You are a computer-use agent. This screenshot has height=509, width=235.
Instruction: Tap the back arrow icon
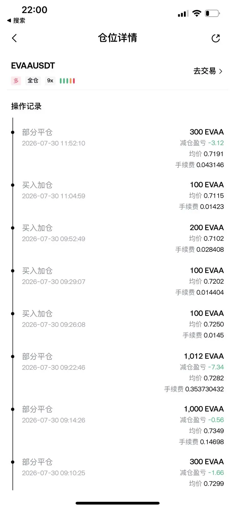(x=14, y=38)
